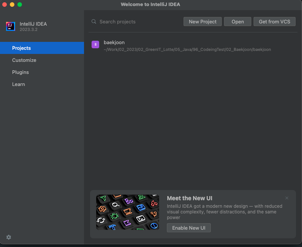This screenshot has width=302, height=247.
Task: Click the IntelliJ IDEA logo icon
Action: tap(11, 26)
